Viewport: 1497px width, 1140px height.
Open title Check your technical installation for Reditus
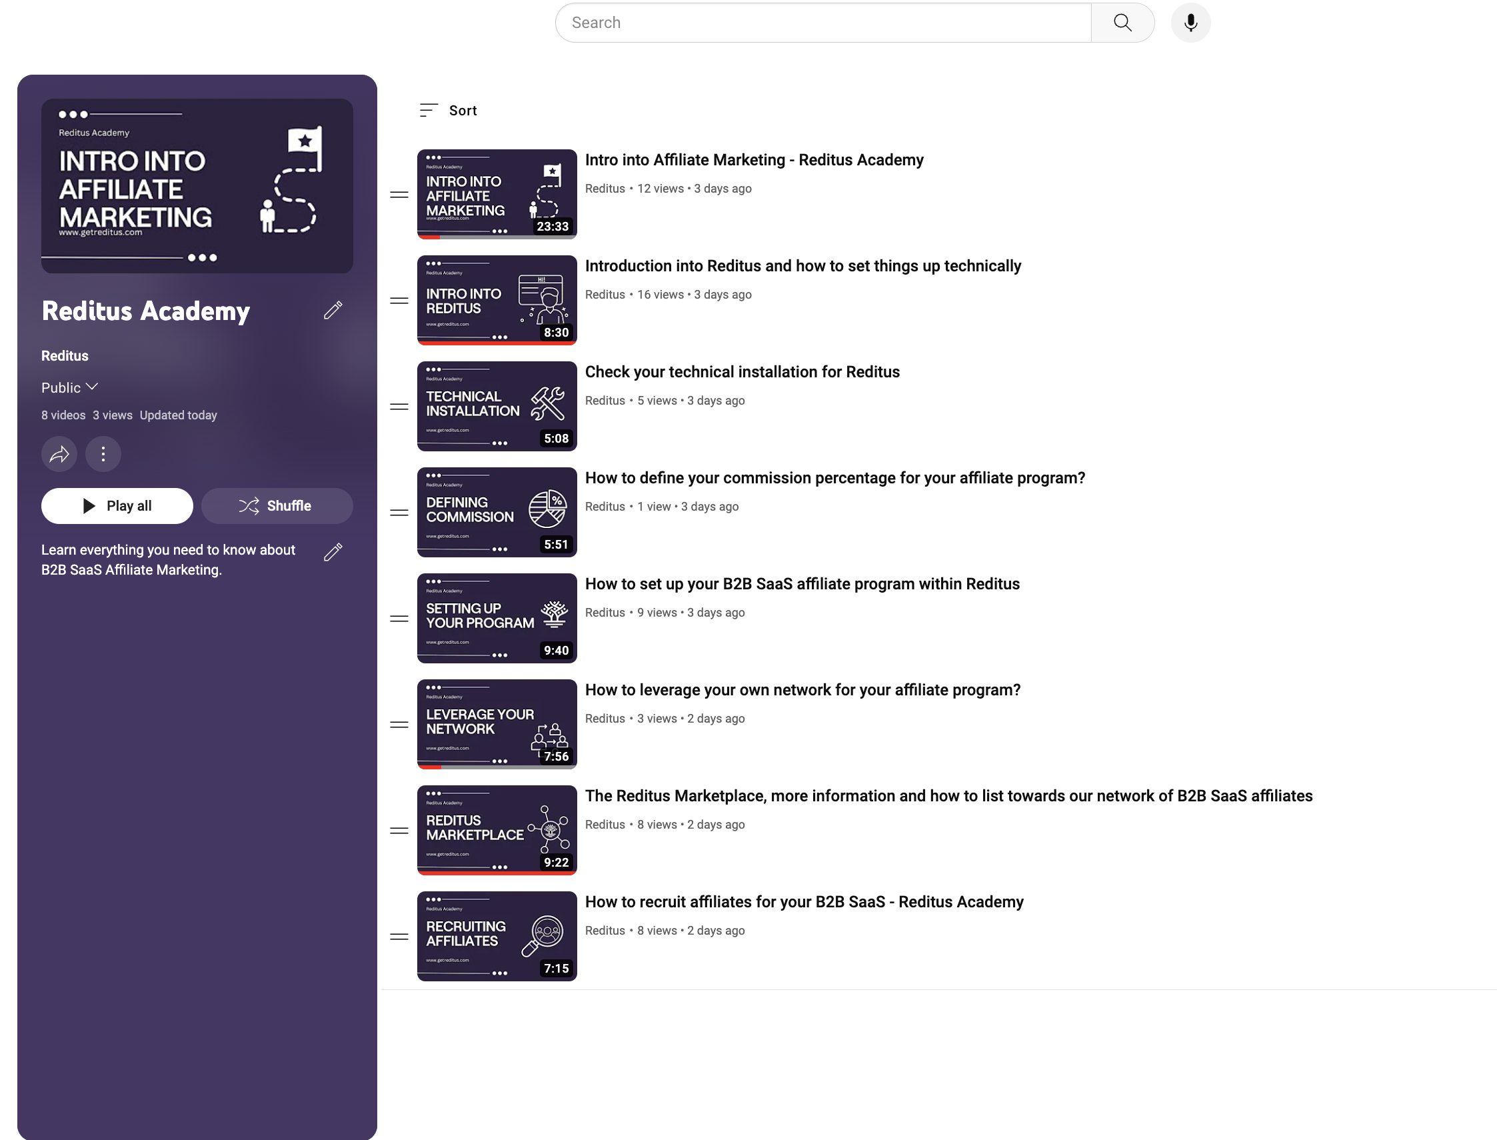click(x=742, y=372)
